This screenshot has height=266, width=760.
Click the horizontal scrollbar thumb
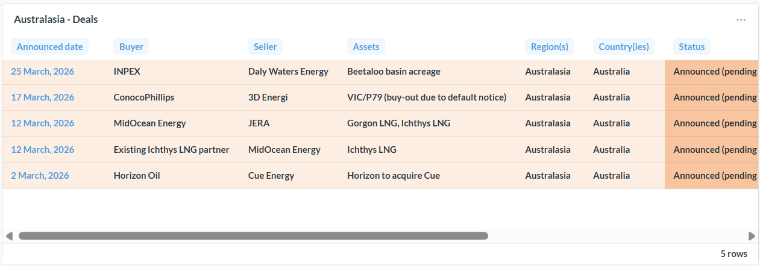(253, 236)
